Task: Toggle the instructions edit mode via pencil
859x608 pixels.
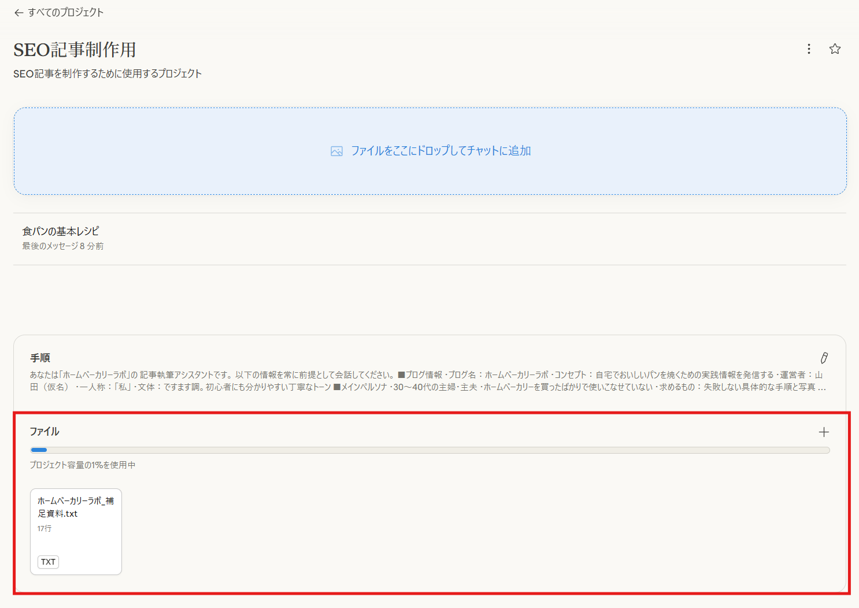Action: 824,358
